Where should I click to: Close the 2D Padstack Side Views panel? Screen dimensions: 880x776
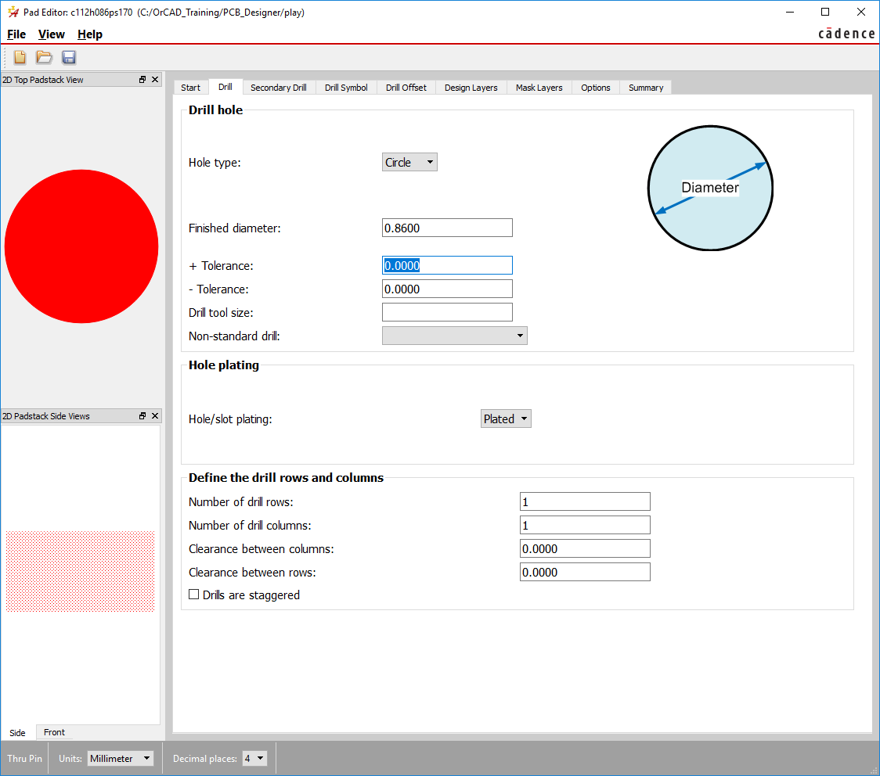click(x=155, y=416)
